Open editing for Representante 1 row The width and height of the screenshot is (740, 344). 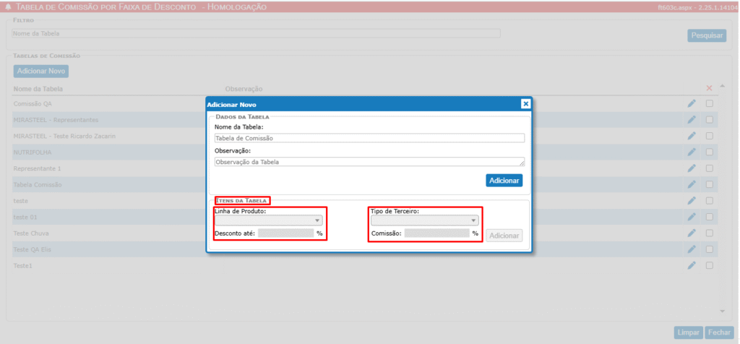coord(691,168)
